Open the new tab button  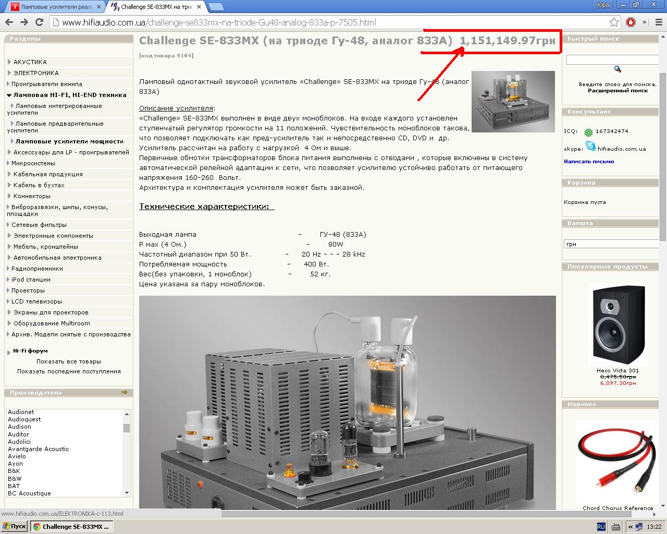[216, 7]
